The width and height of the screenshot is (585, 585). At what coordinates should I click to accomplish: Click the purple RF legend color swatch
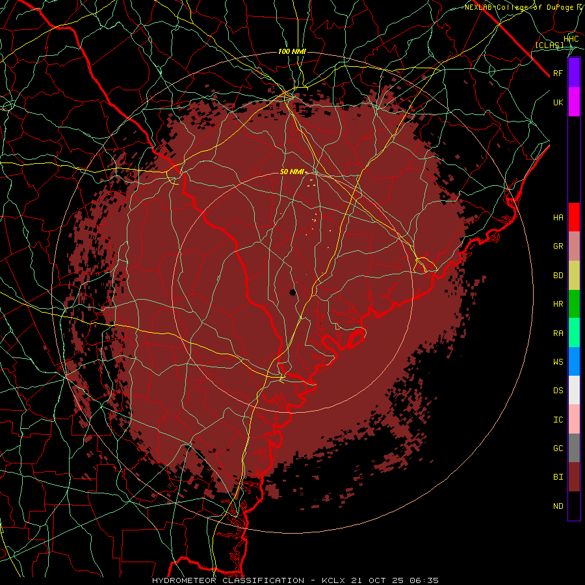[574, 73]
